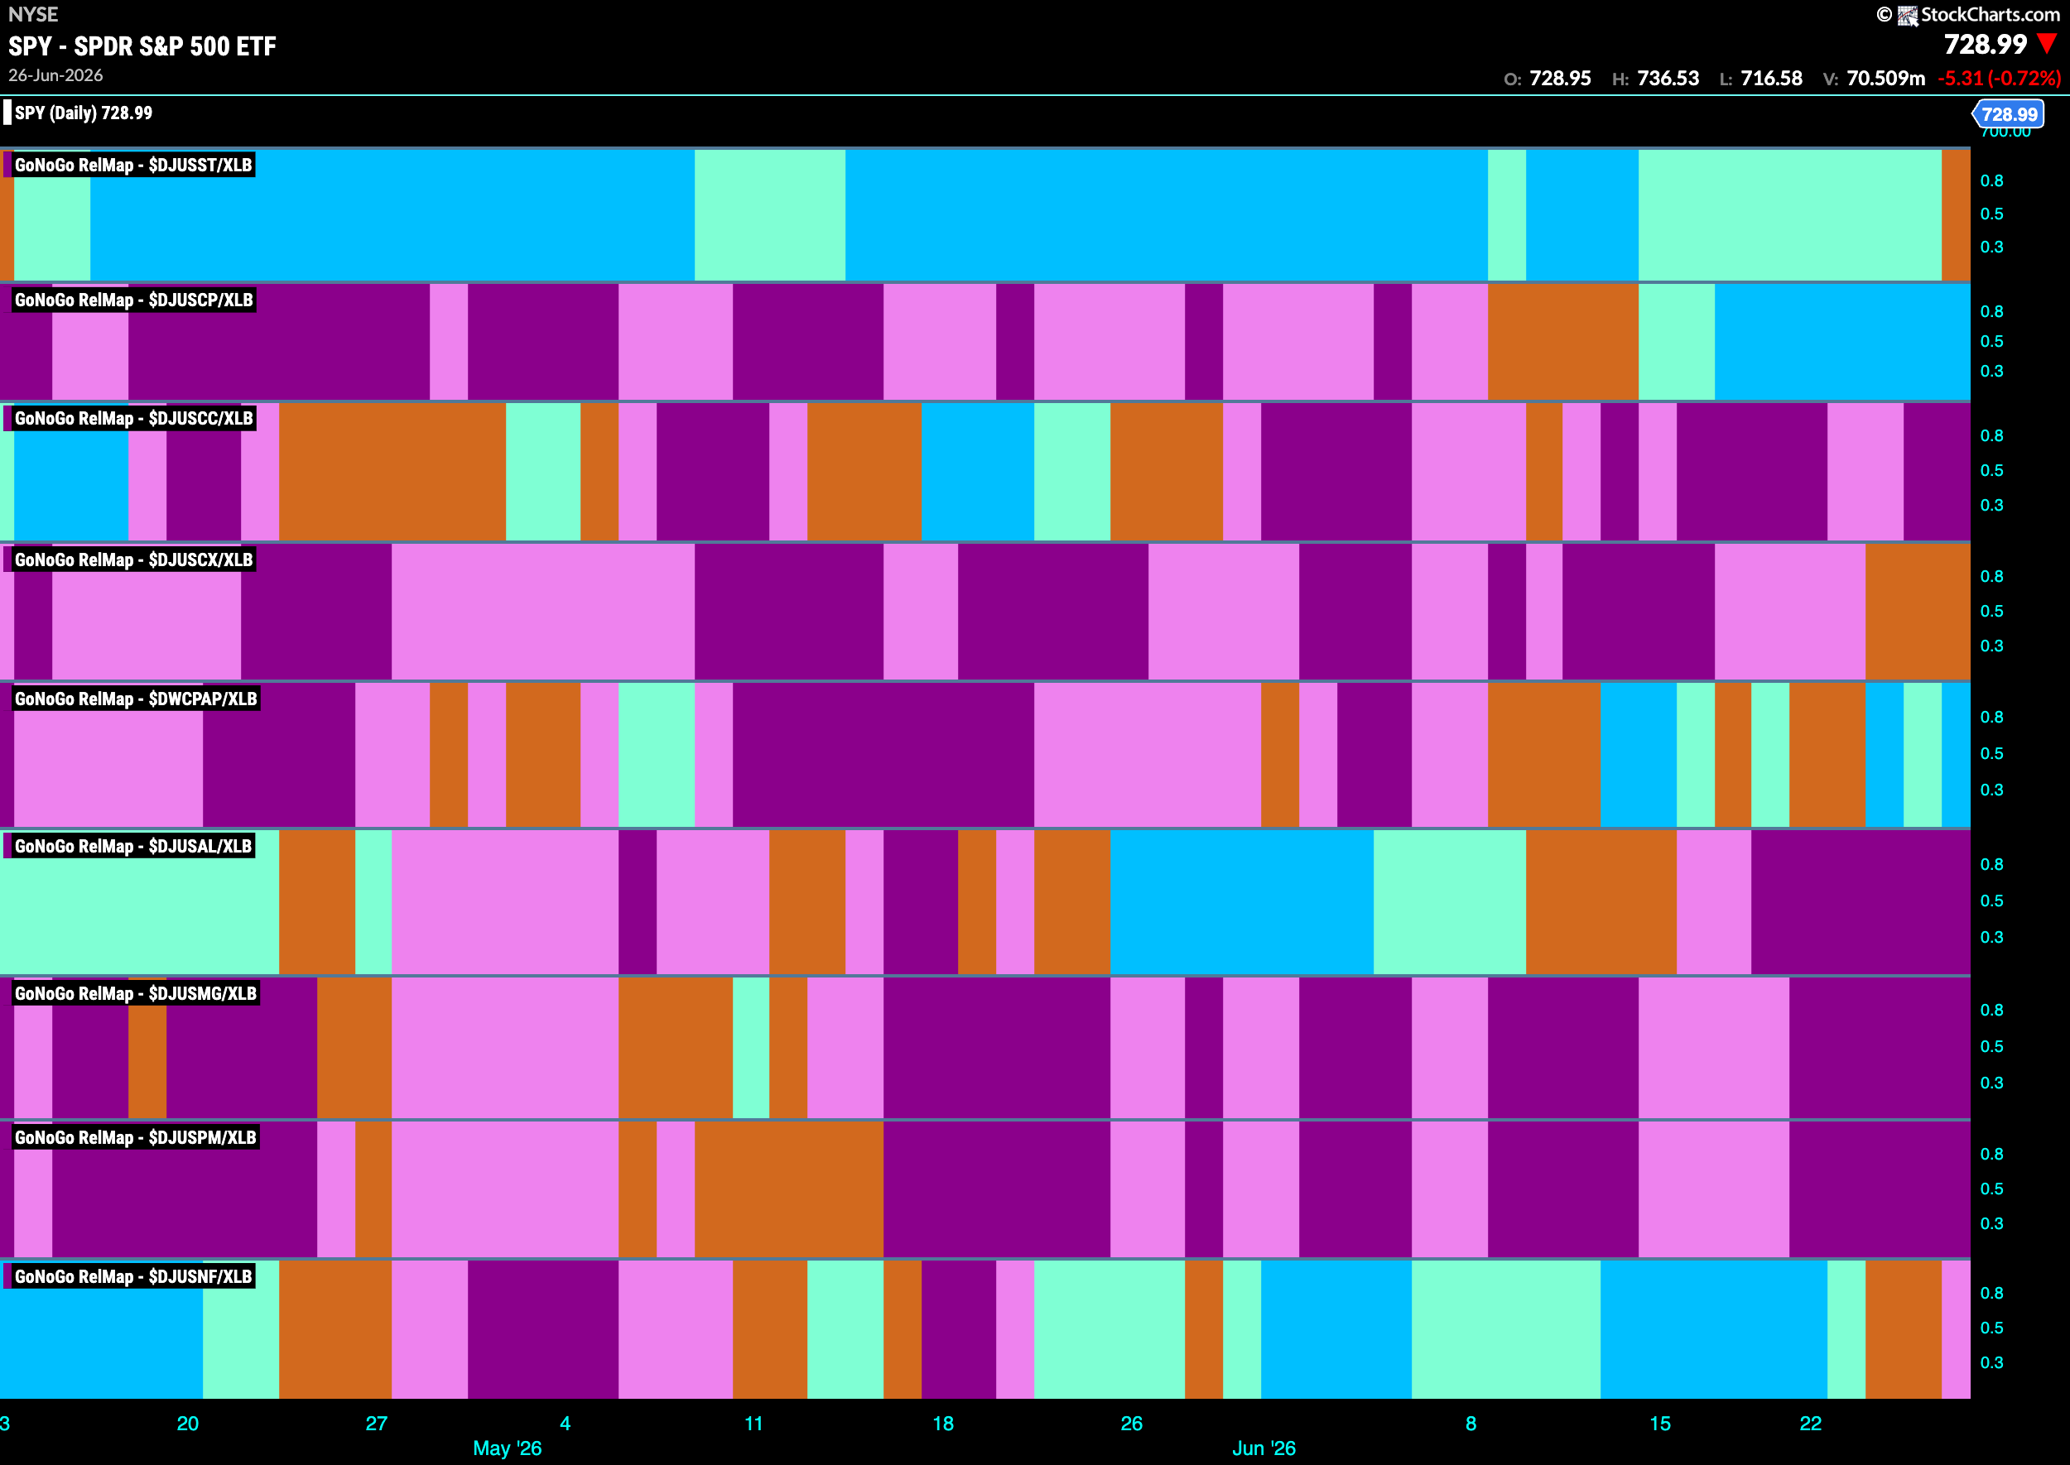Click the StockCharts.com logo icon

1908,16
